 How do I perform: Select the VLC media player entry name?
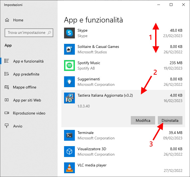(x=92, y=165)
